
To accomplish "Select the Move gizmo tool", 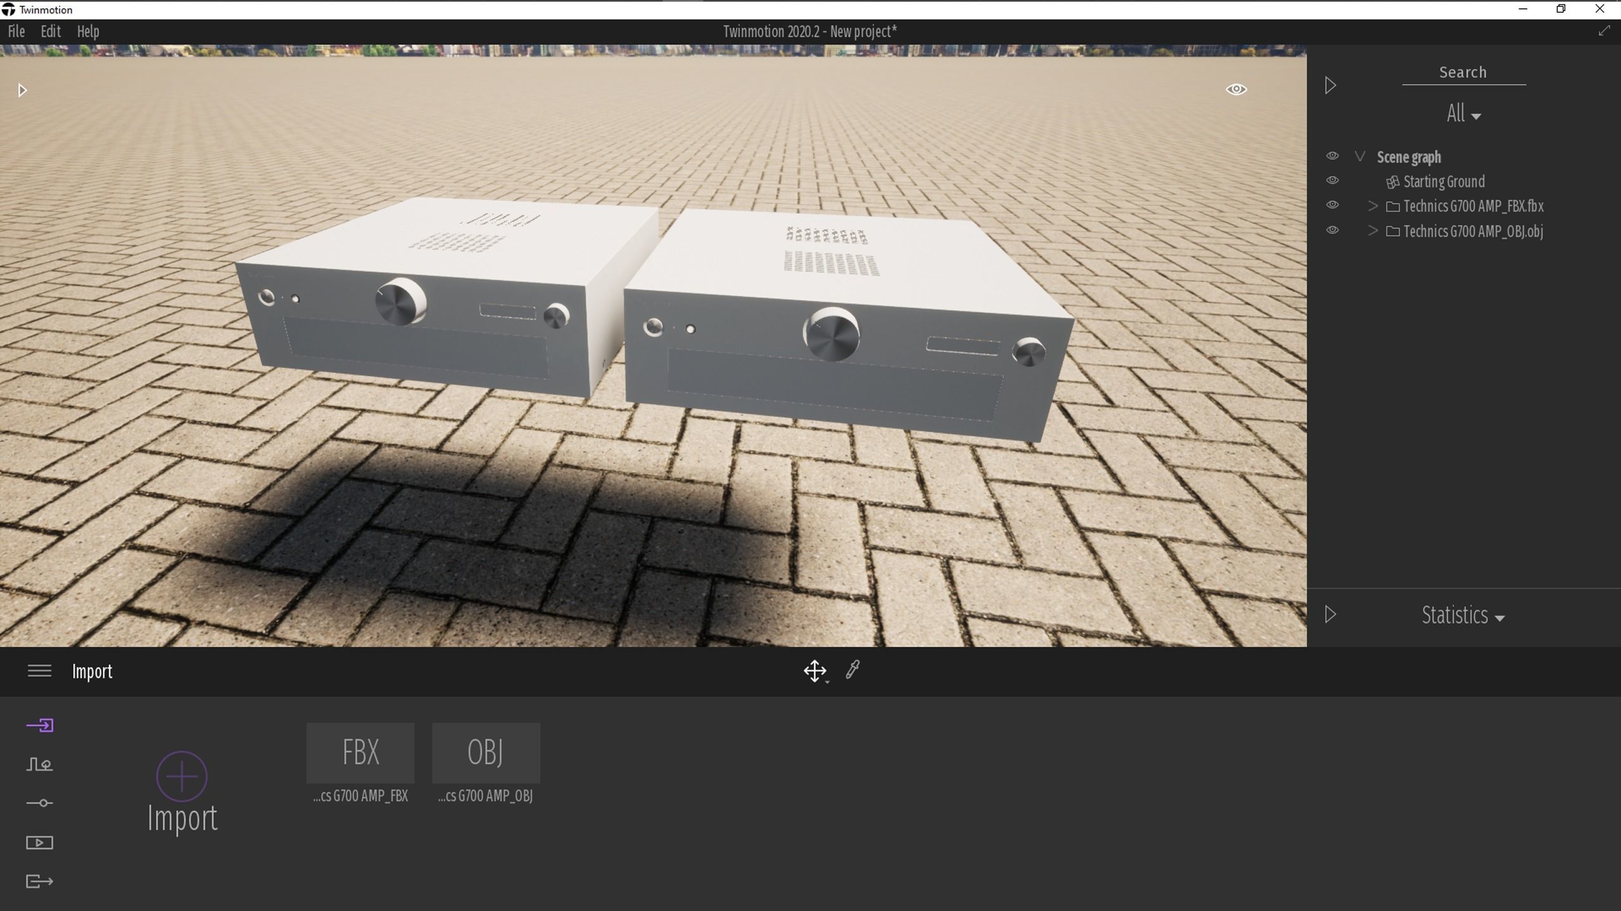I will 814,671.
